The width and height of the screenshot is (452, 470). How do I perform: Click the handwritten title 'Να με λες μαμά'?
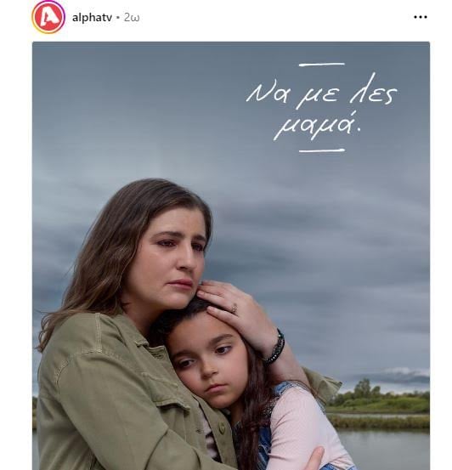coord(322,108)
